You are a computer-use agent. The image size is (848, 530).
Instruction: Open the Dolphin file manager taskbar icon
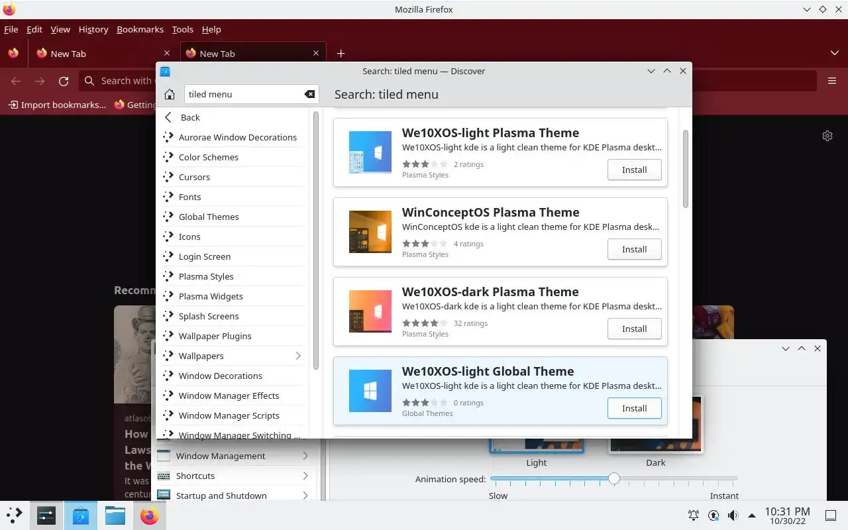click(x=115, y=515)
